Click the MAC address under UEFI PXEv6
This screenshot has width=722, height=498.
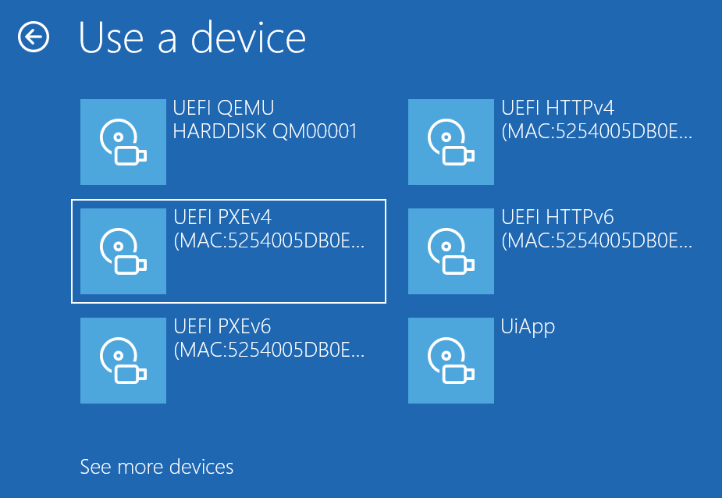pos(269,350)
